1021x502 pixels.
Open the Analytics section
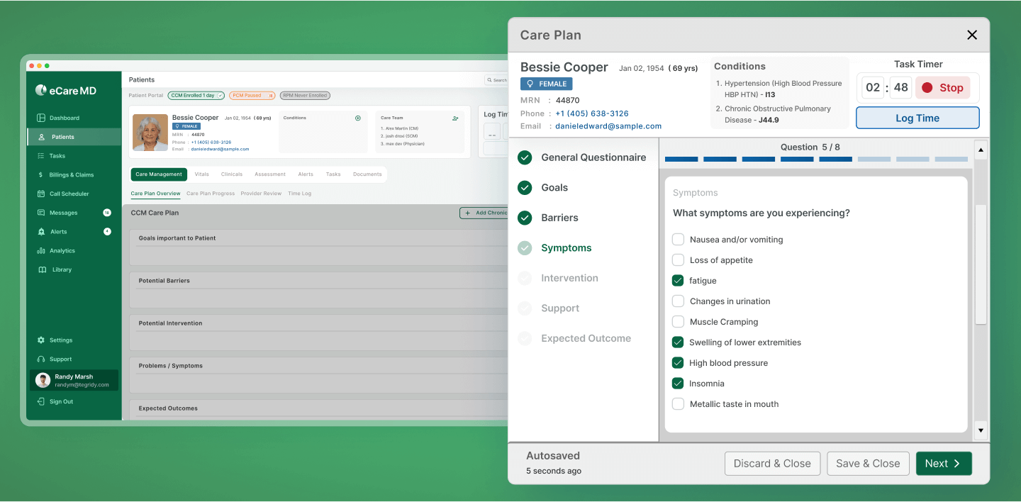61,250
